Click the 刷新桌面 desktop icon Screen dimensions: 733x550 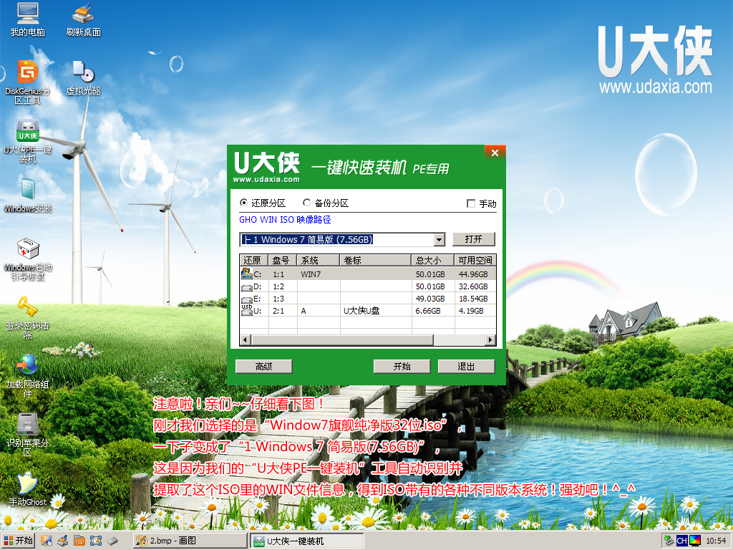tap(83, 19)
